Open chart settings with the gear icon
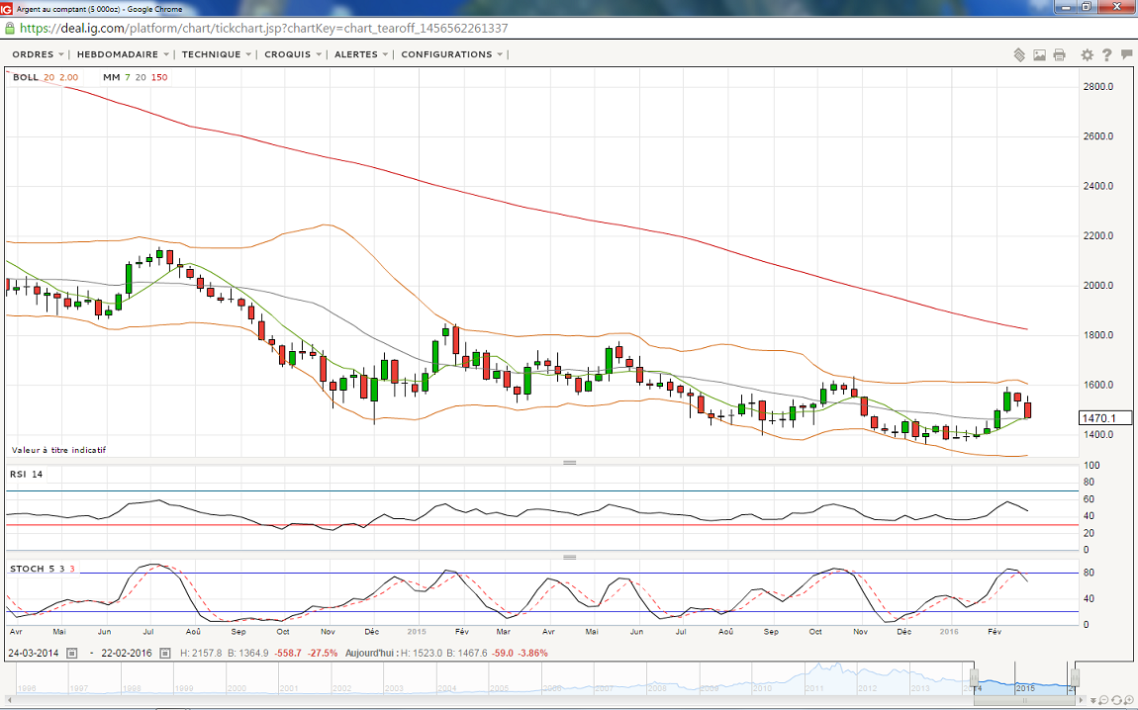Screen dimensions: 1138x710 1088,55
